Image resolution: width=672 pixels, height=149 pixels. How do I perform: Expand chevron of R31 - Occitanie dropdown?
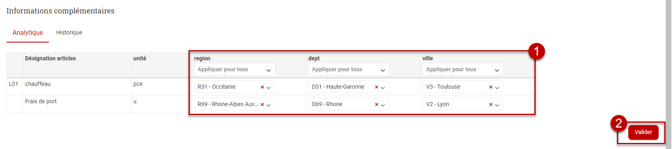pos(269,87)
